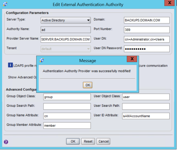Image resolution: width=177 pixels, height=150 pixels.
Task: Click the User DN Password field
Action: [147, 49]
